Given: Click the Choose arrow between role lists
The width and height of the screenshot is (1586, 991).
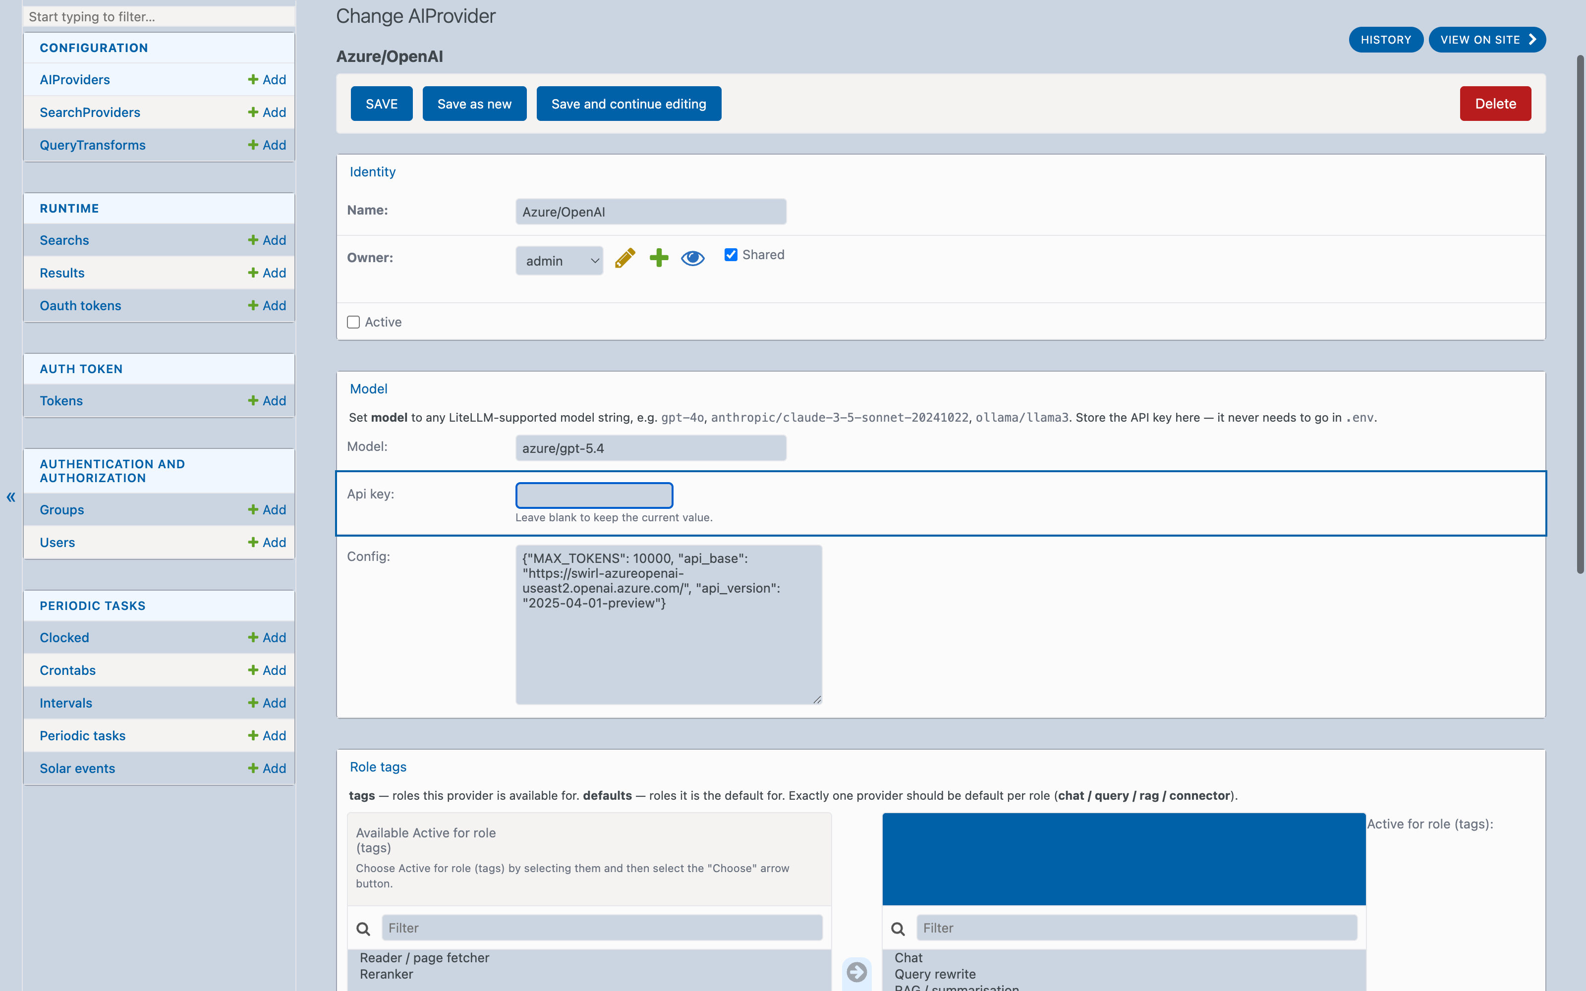Looking at the screenshot, I should tap(856, 971).
